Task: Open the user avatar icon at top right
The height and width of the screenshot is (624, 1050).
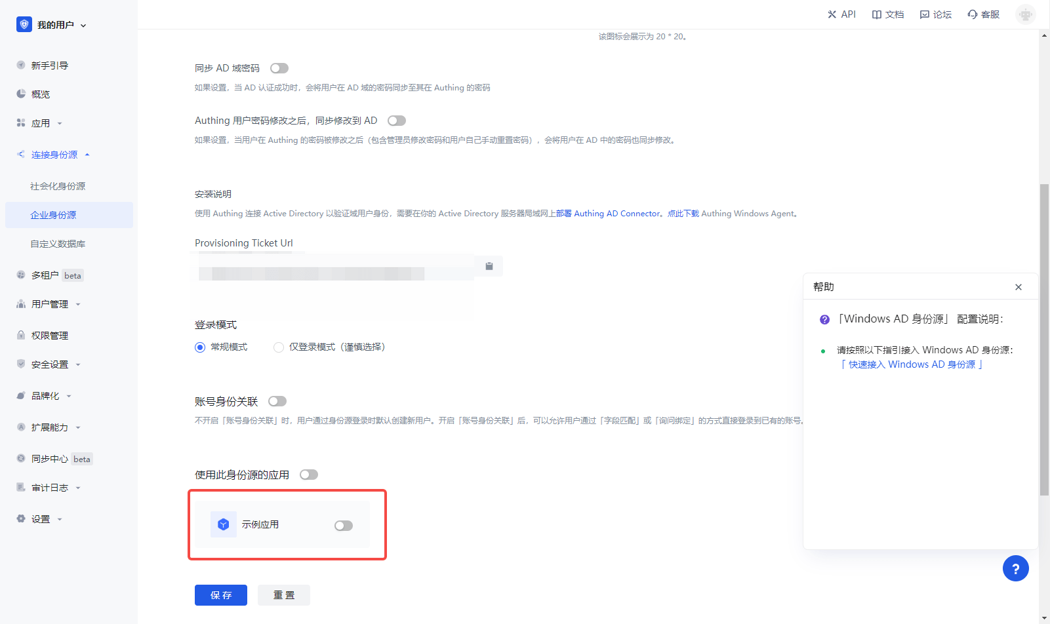Action: coord(1025,14)
